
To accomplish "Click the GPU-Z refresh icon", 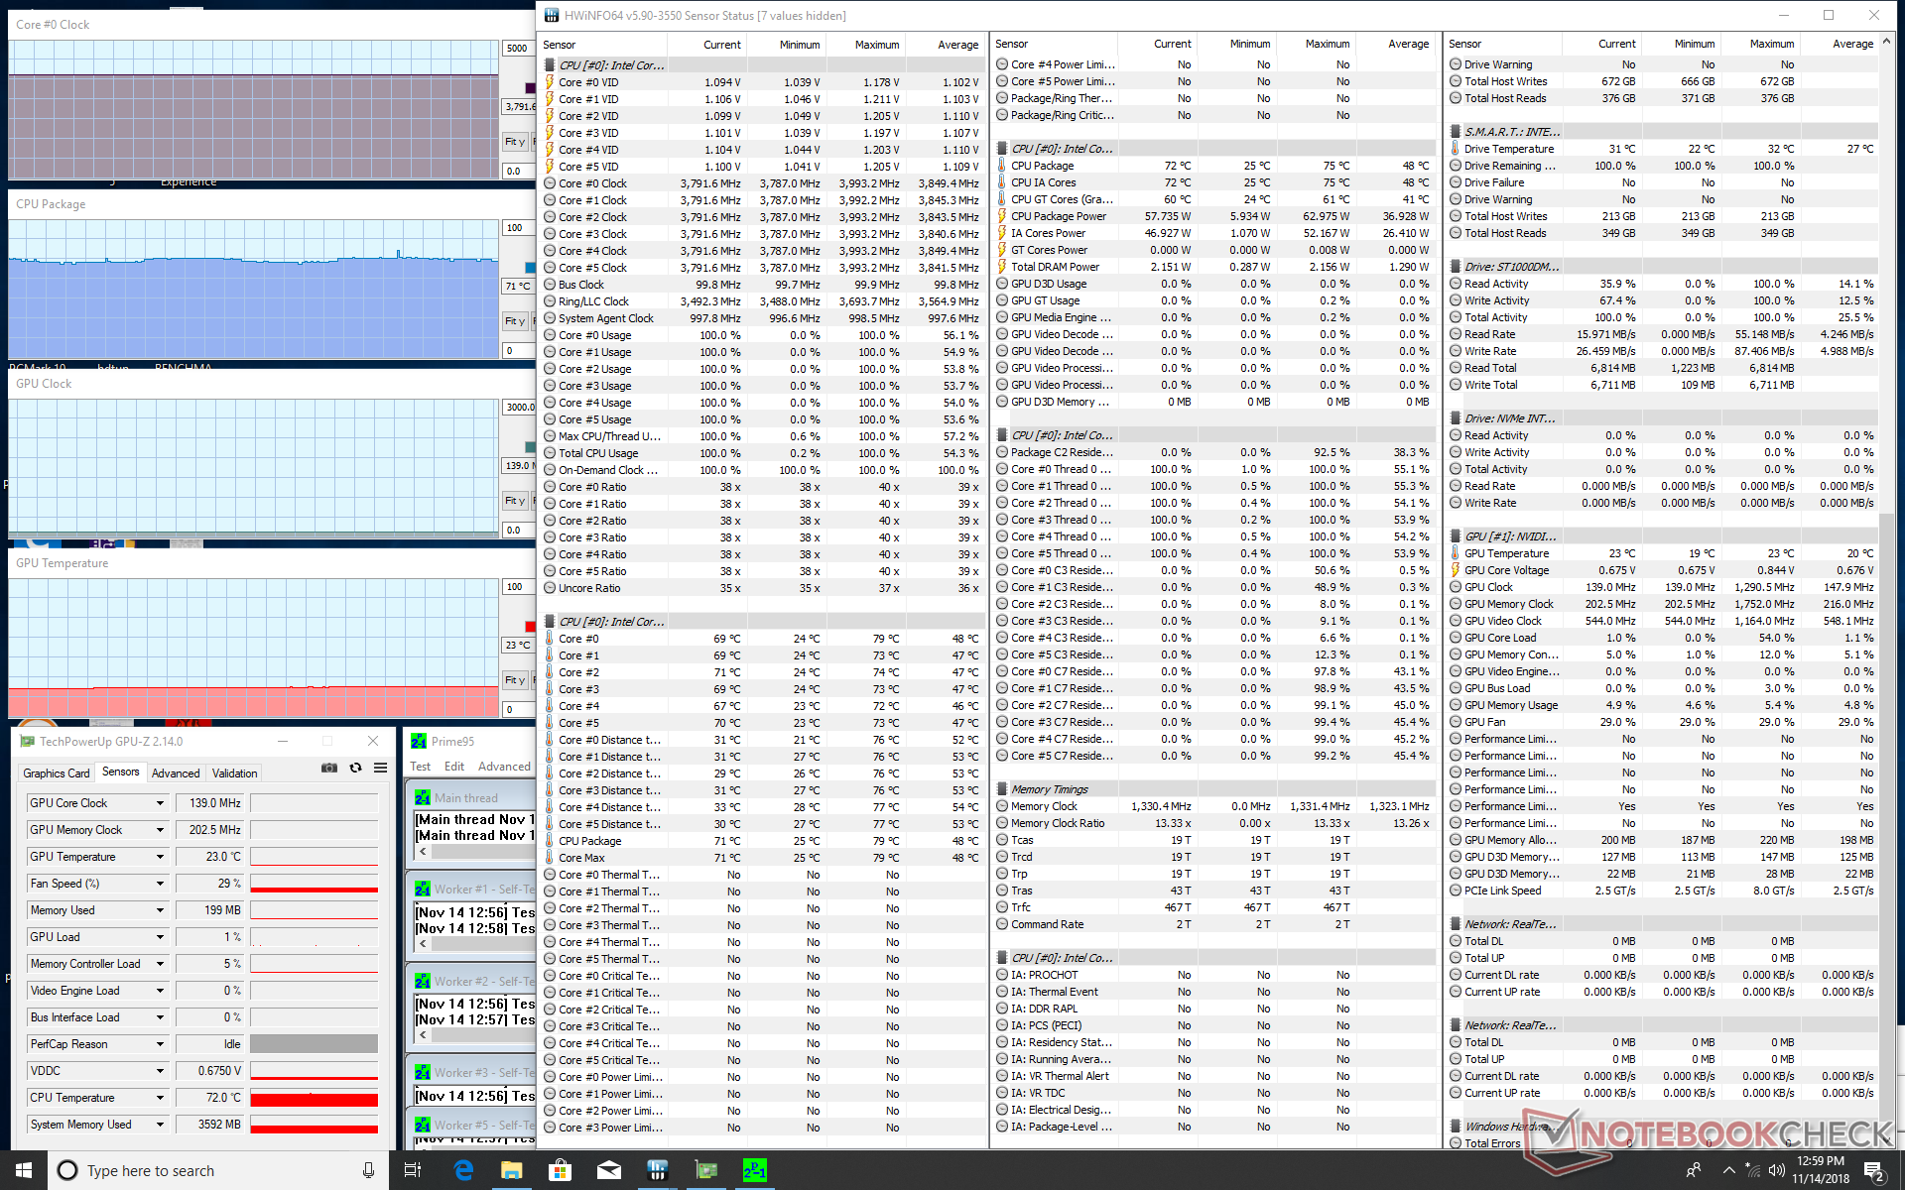I will 355,768.
